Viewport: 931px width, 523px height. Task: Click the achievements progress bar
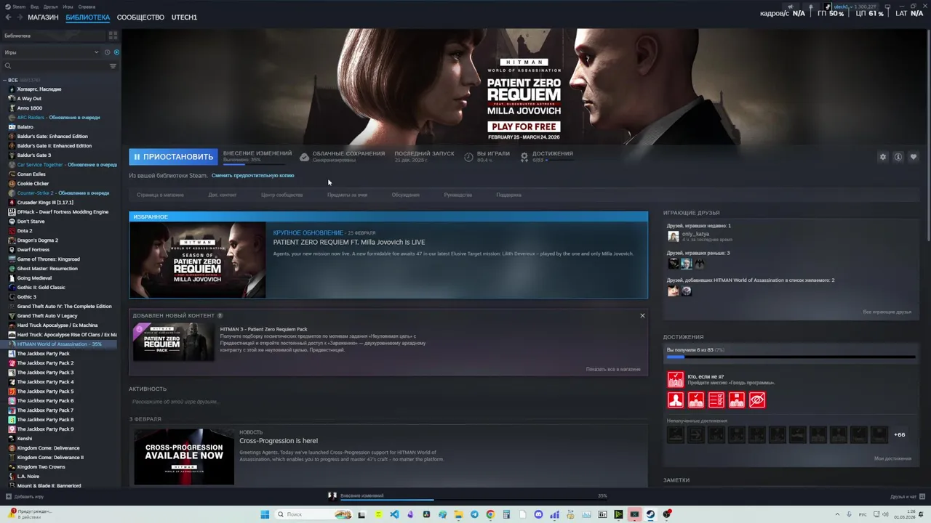[x=791, y=357]
